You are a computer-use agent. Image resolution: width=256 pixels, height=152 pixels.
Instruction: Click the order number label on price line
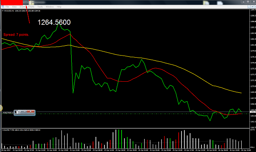pos(8,113)
